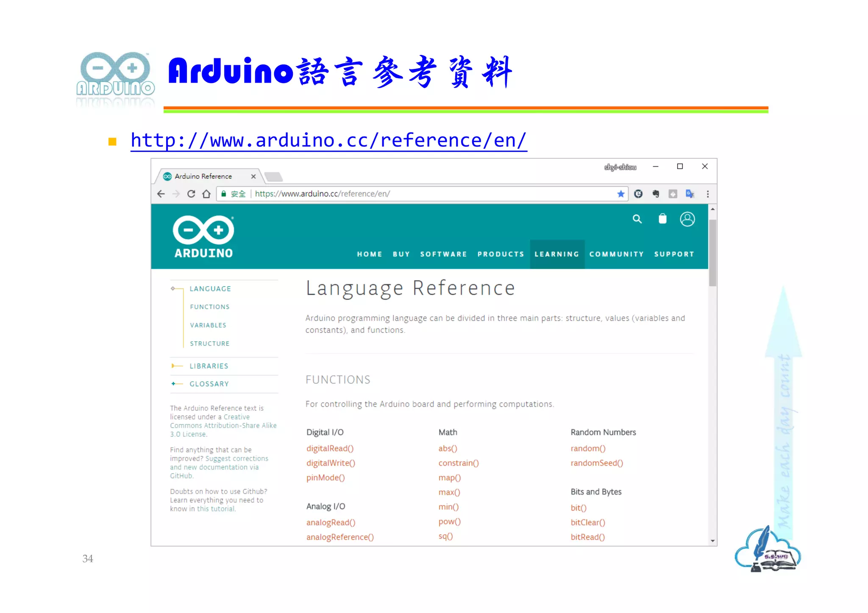Go to the browser home page icon

click(x=206, y=194)
